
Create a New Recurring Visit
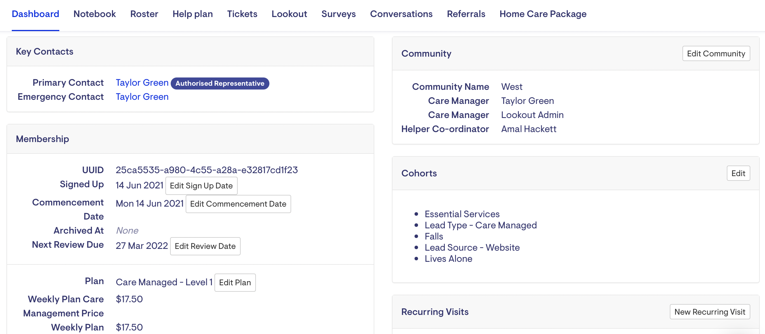709,312
